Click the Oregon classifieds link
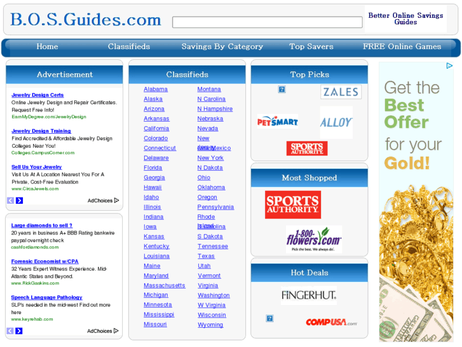 pos(207,197)
